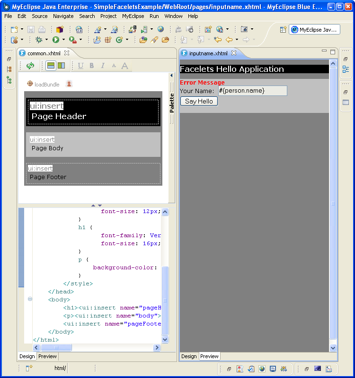Toggle the horizontal split layout button
This screenshot has width=355, height=378.
pos(51,66)
